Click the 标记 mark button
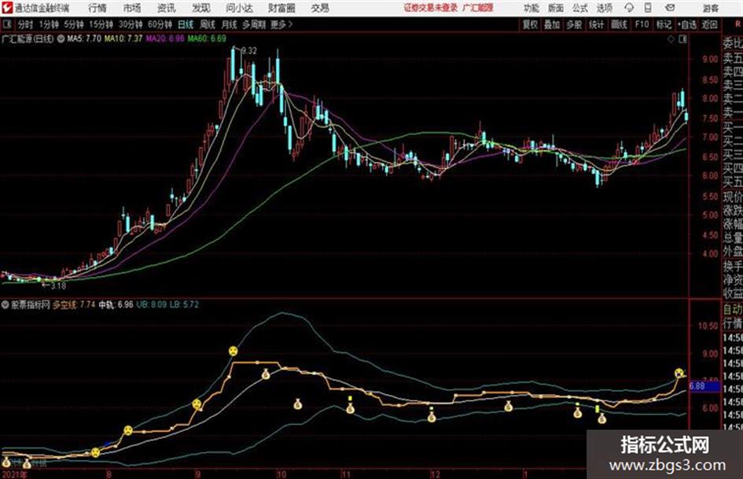The image size is (743, 479). pyautogui.click(x=664, y=24)
